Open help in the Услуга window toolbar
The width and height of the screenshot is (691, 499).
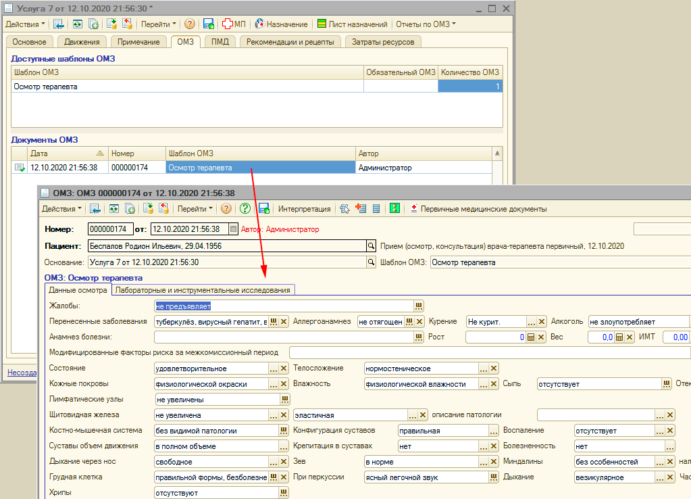point(190,24)
